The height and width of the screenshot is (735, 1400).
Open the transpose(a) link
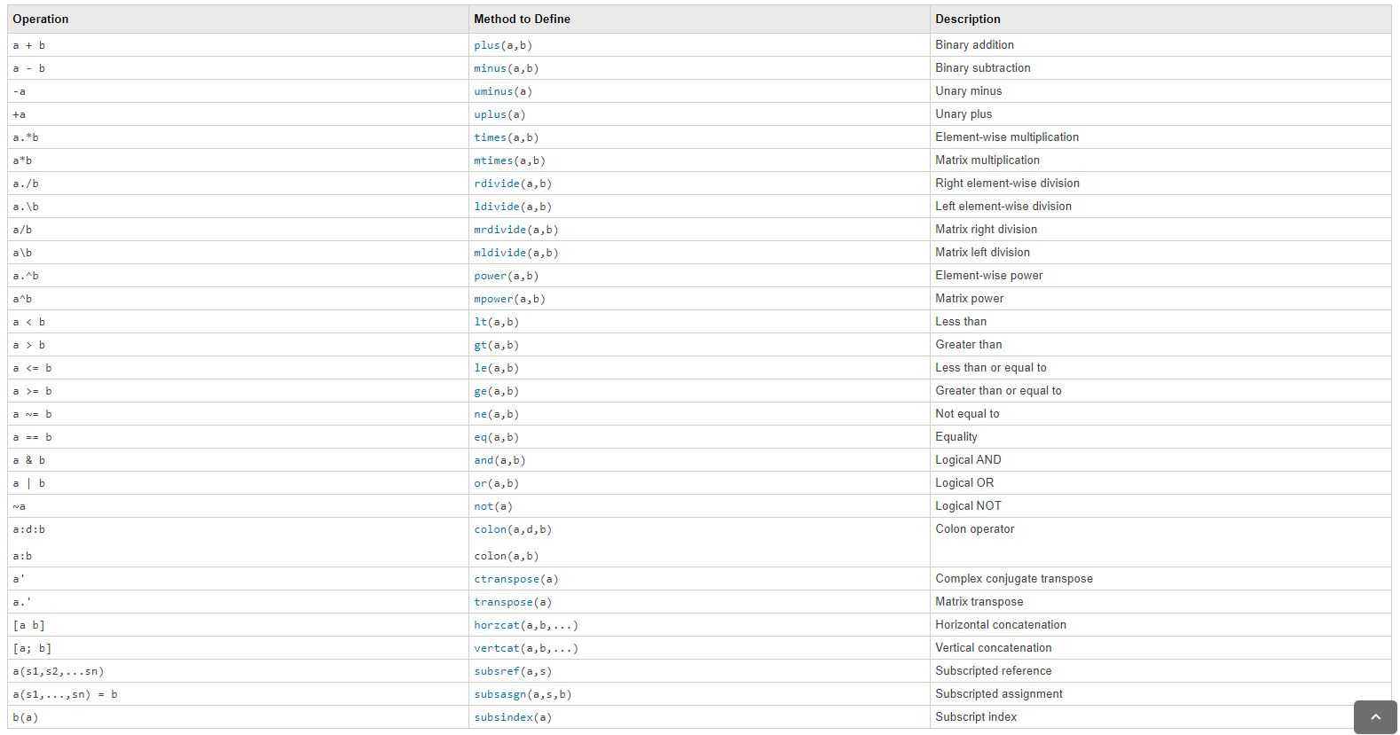point(503,602)
